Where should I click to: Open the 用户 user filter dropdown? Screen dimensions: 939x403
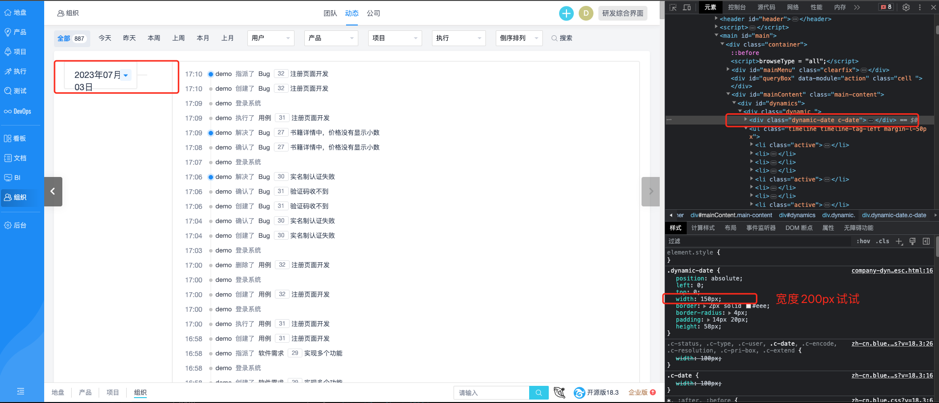point(270,38)
